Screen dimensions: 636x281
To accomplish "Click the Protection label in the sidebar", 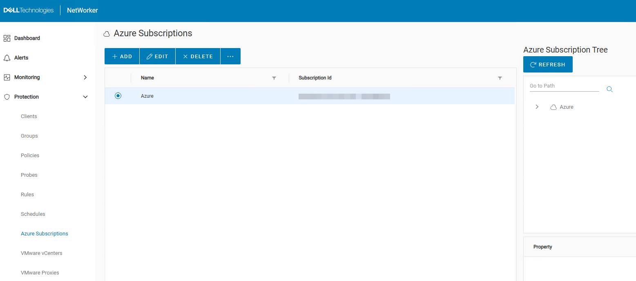I will pyautogui.click(x=27, y=97).
